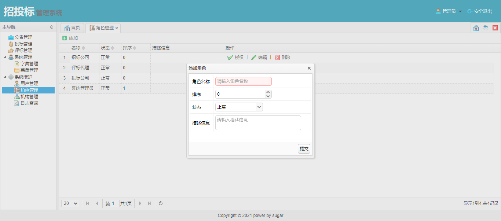Image resolution: width=501 pixels, height=221 pixels.
Task: Go to the last page
Action: pos(149,203)
